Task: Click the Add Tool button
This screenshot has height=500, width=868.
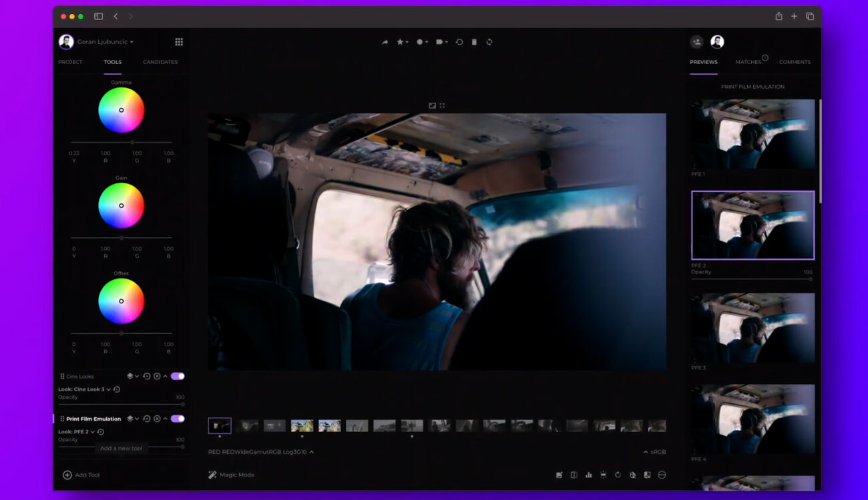Action: [81, 475]
